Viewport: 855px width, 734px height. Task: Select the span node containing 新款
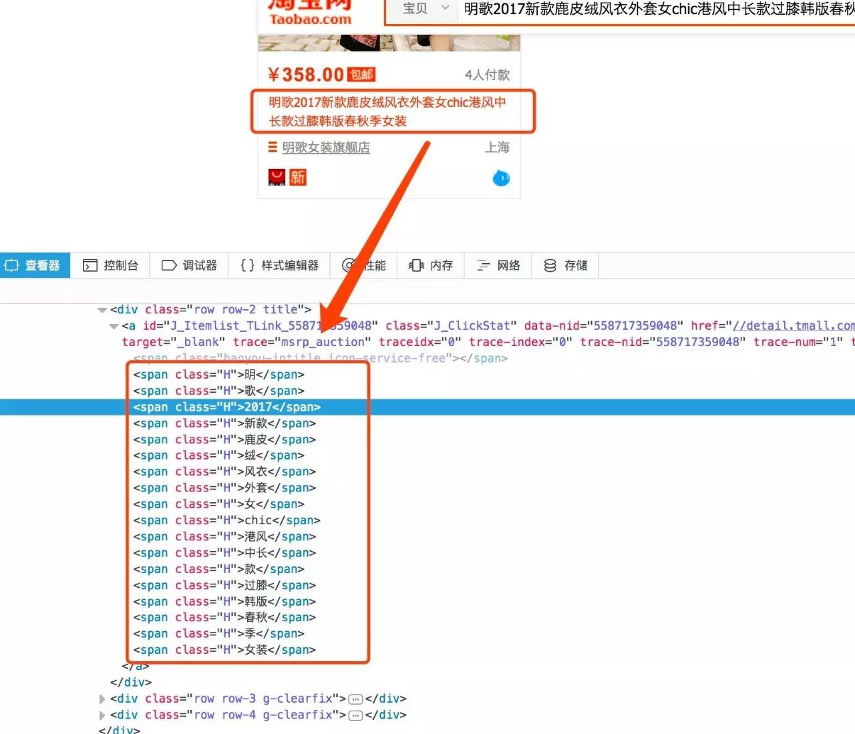pyautogui.click(x=224, y=423)
